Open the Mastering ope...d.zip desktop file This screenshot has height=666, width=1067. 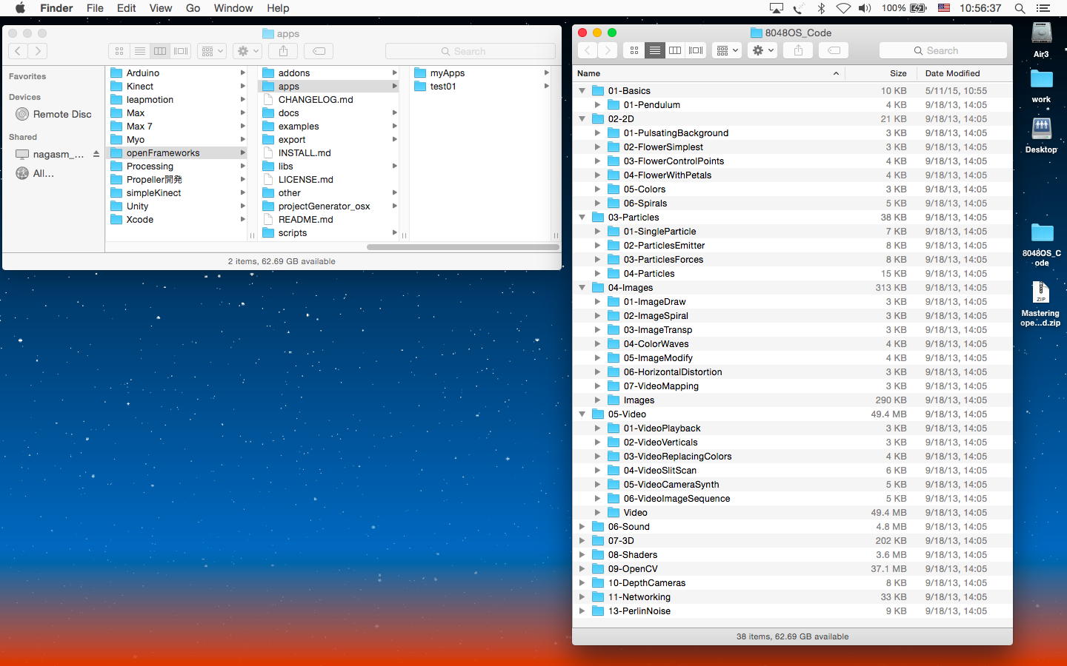pos(1040,293)
